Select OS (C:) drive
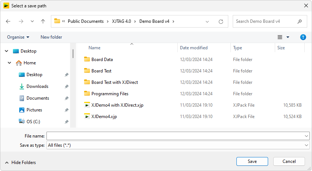Screen dimensions: 312x171 (33, 122)
